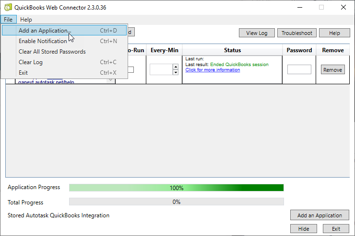Image resolution: width=355 pixels, height=236 pixels.
Task: Click the Application Progress bar
Action: [176, 188]
